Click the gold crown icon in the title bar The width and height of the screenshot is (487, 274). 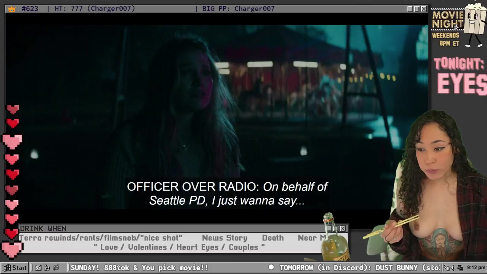tap(12, 9)
